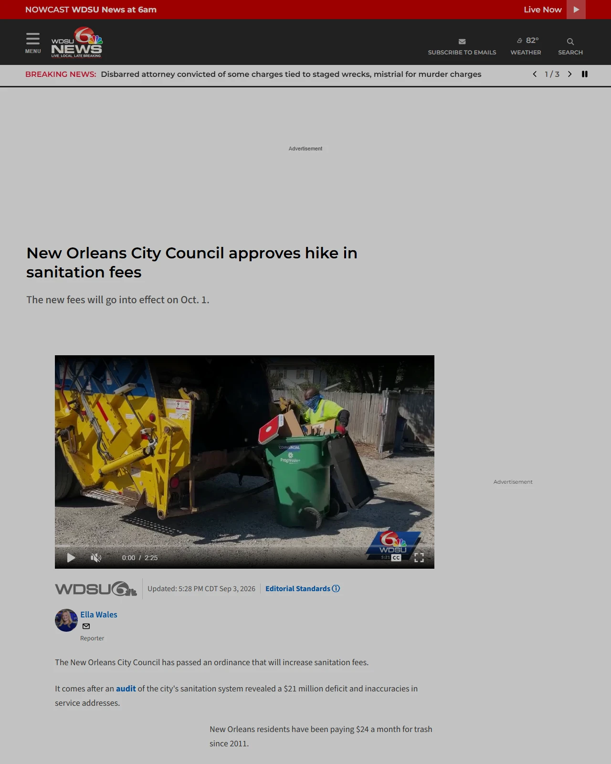Click the WDSU 6 byline logo
611x764 pixels.
coord(96,589)
